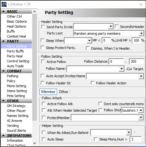Click the MP less-than percent field
This screenshot has height=147, width=146.
pyautogui.click(x=106, y=40)
